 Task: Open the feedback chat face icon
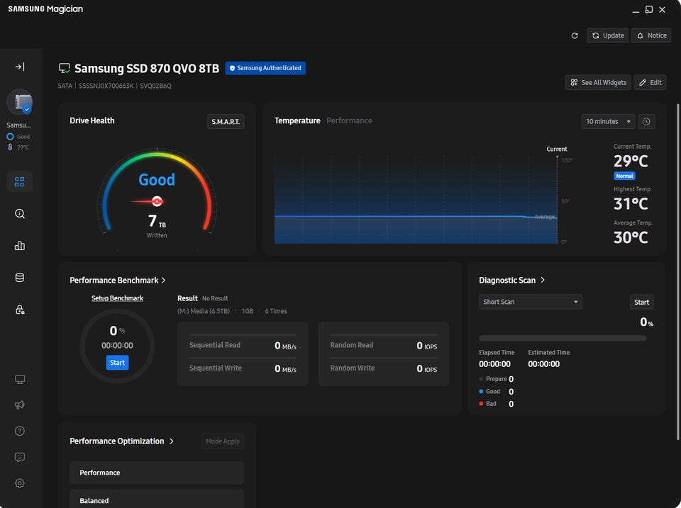pyautogui.click(x=20, y=457)
